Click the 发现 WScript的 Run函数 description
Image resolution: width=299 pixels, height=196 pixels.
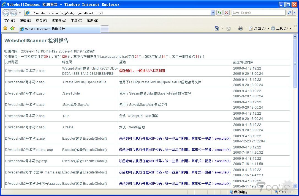coord(139,116)
